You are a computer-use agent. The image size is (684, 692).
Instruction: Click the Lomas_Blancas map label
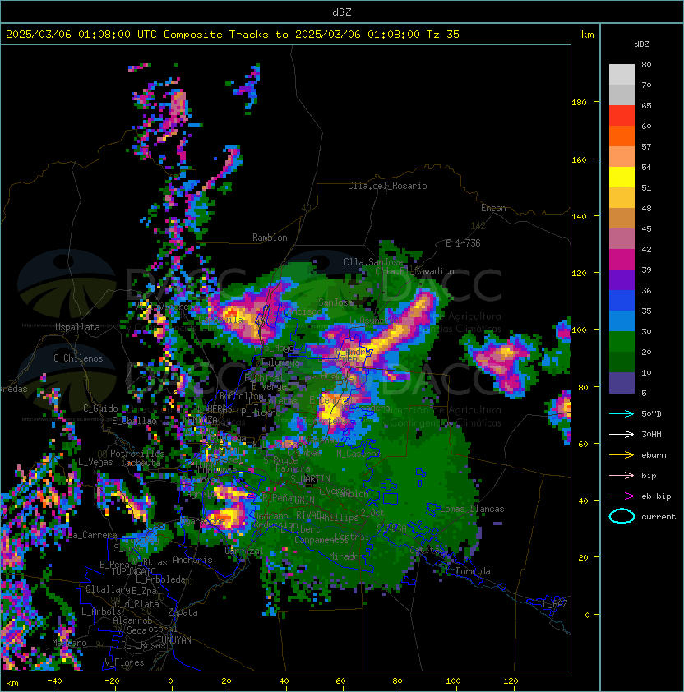point(472,509)
